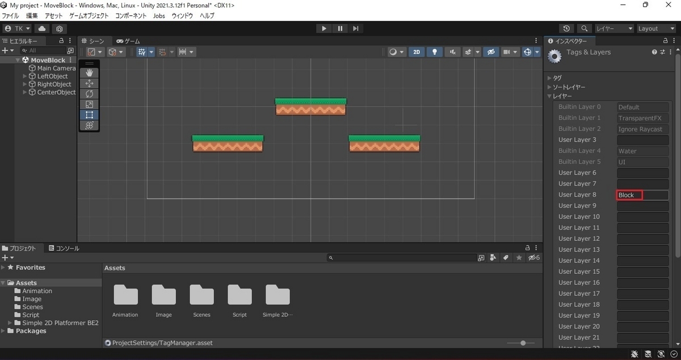The image size is (681, 360).
Task: Click the project search field
Action: click(401, 258)
